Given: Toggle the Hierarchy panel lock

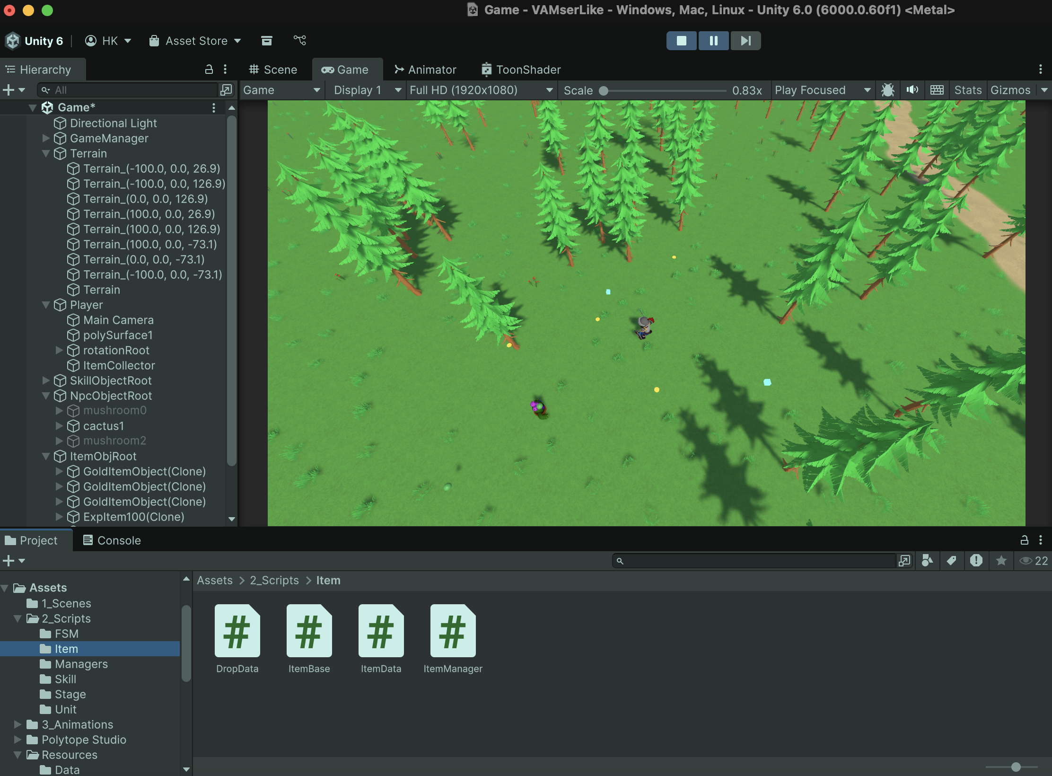Looking at the screenshot, I should [x=209, y=70].
